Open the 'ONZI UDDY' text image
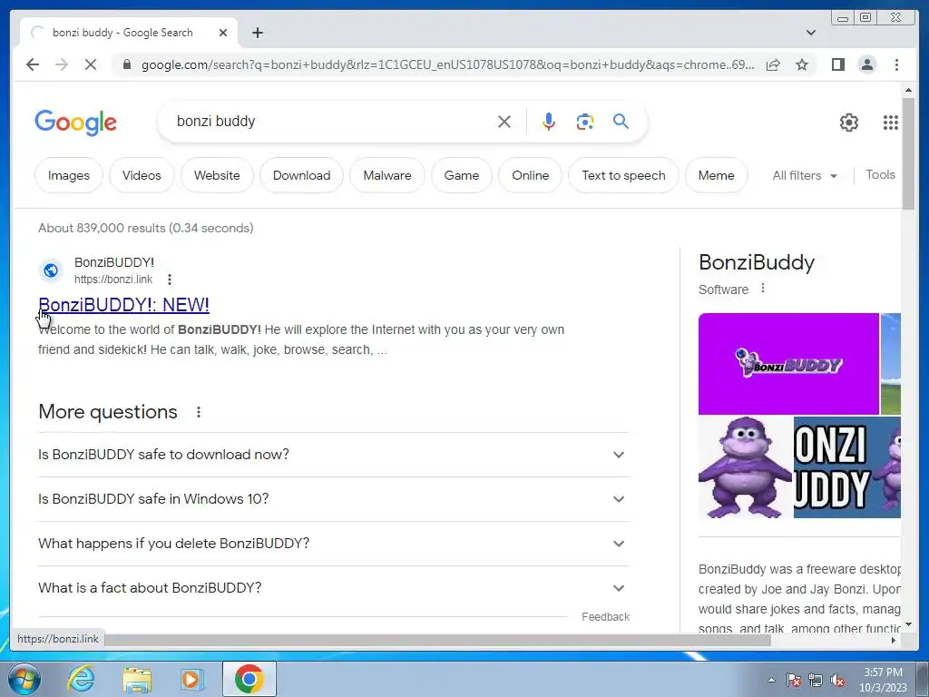The height and width of the screenshot is (697, 929). click(x=847, y=467)
